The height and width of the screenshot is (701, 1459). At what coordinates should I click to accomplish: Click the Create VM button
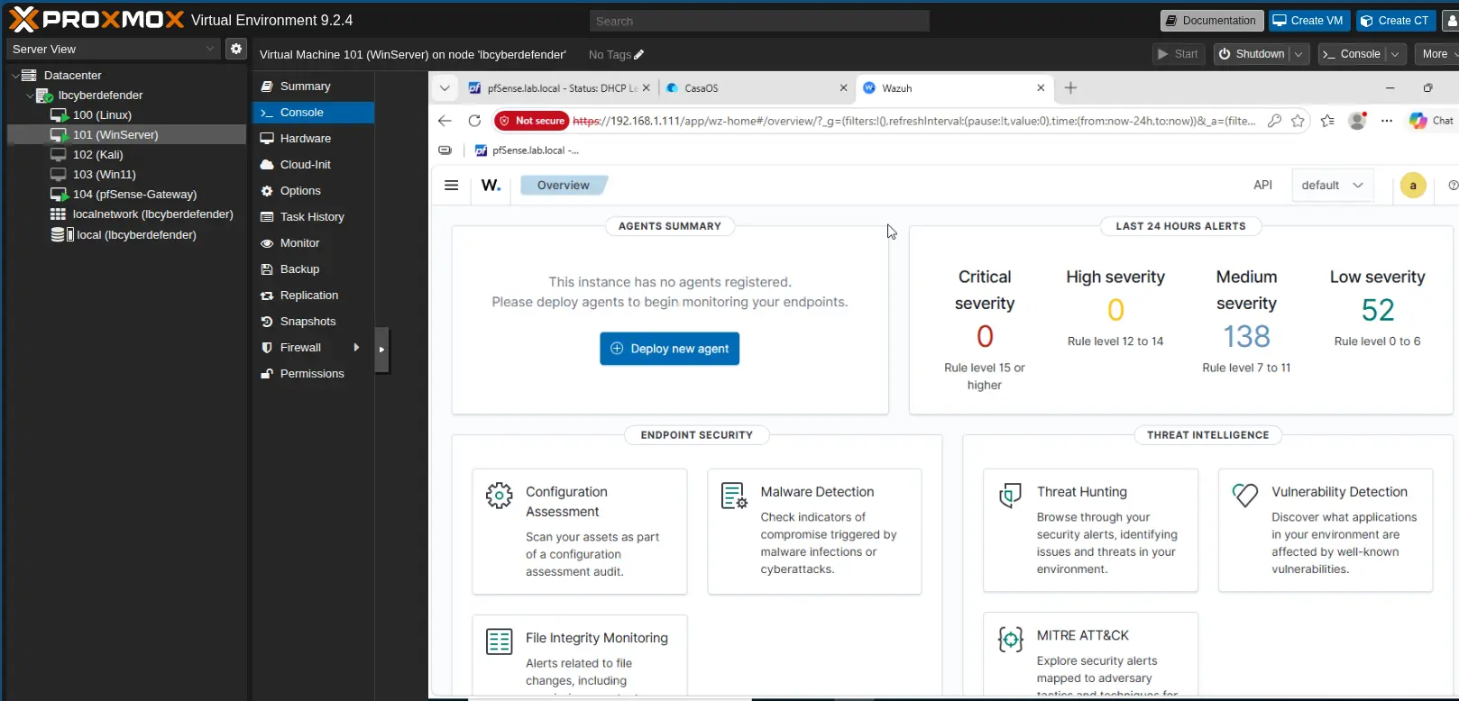(1308, 21)
